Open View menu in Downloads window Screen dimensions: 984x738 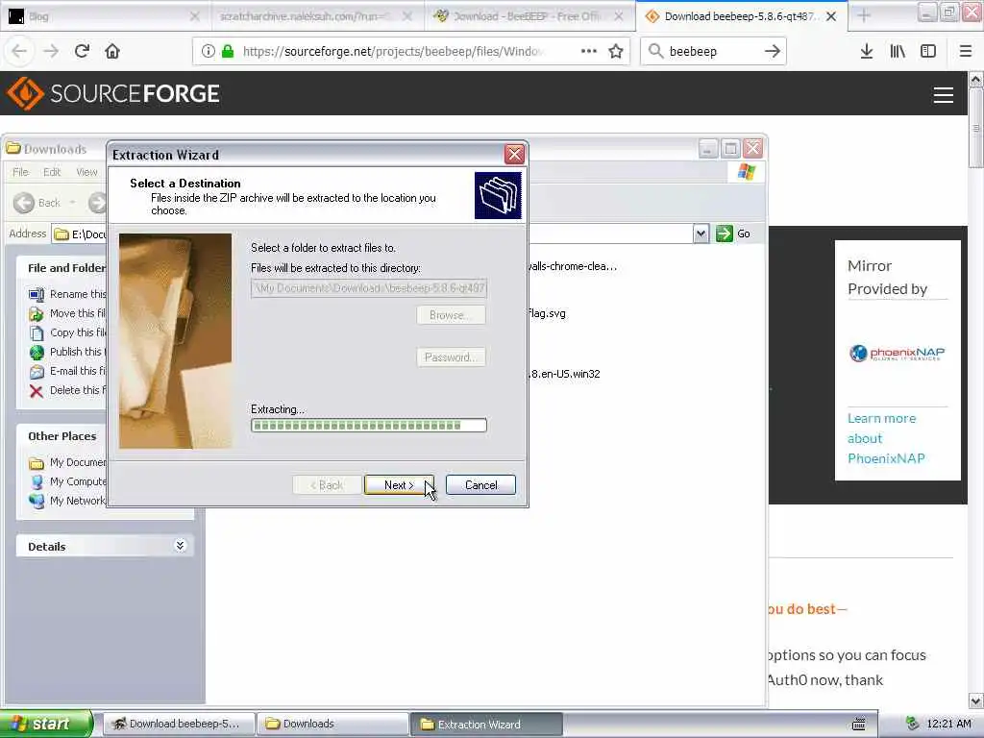click(86, 172)
